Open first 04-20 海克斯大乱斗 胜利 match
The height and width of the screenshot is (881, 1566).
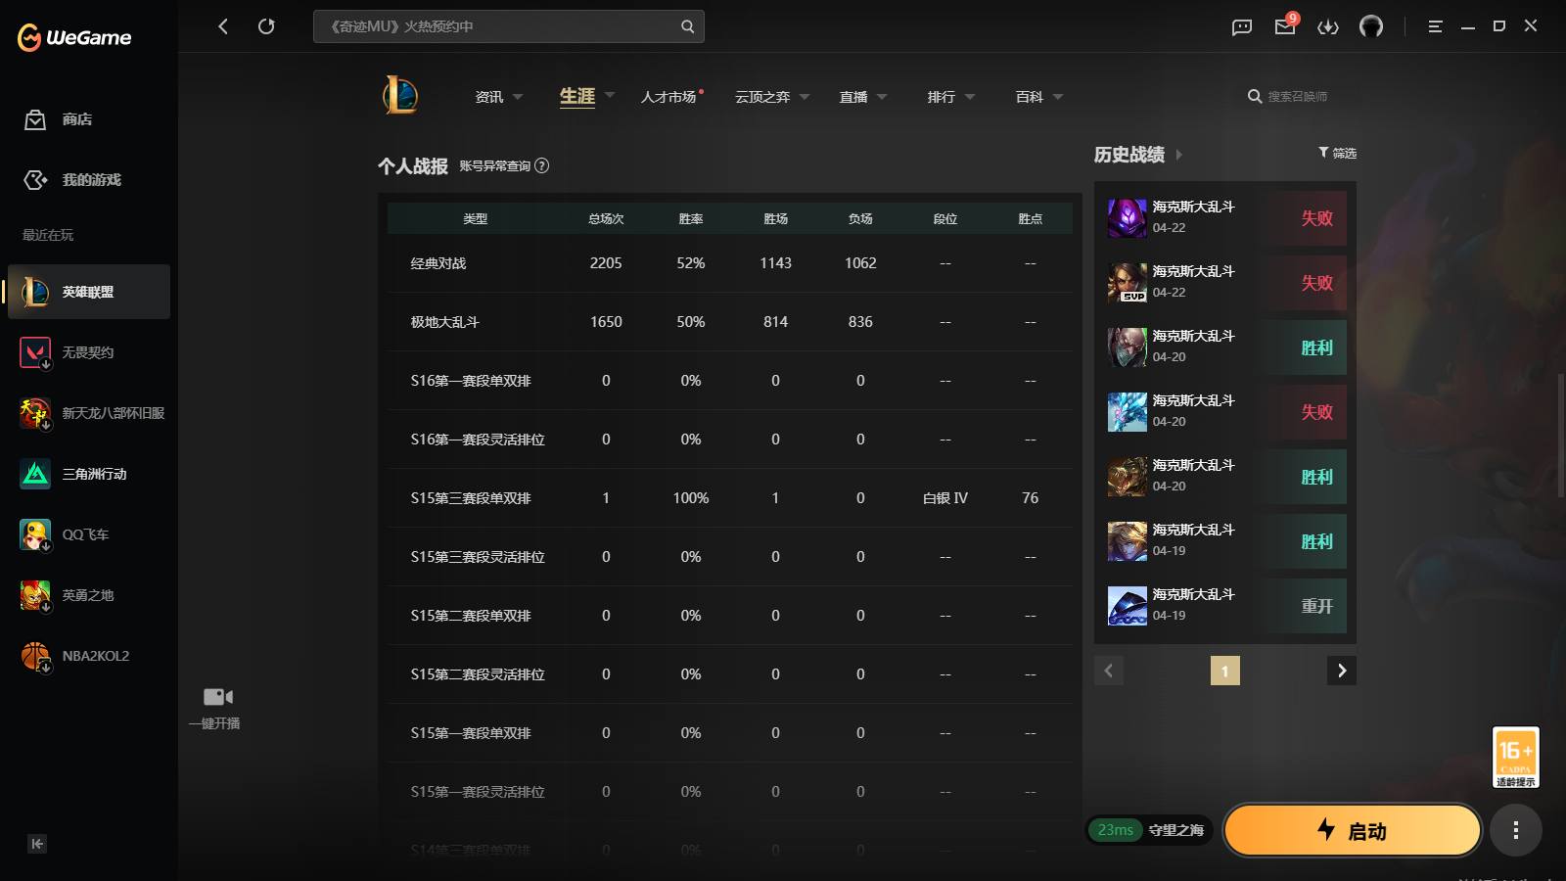pyautogui.click(x=1225, y=348)
